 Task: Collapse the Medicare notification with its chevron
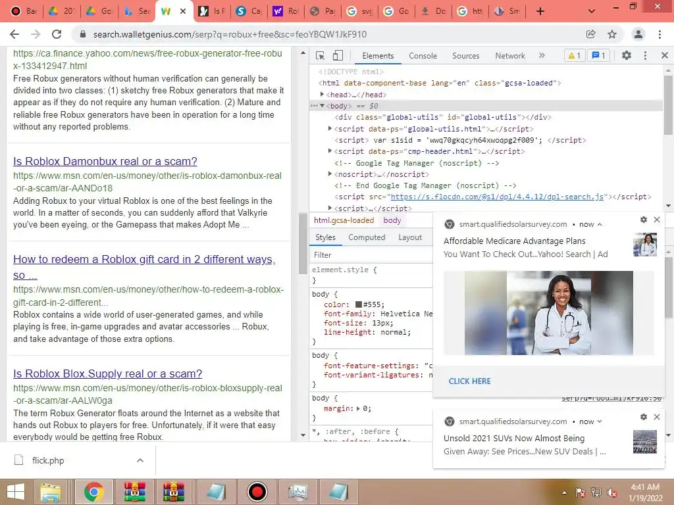(600, 225)
